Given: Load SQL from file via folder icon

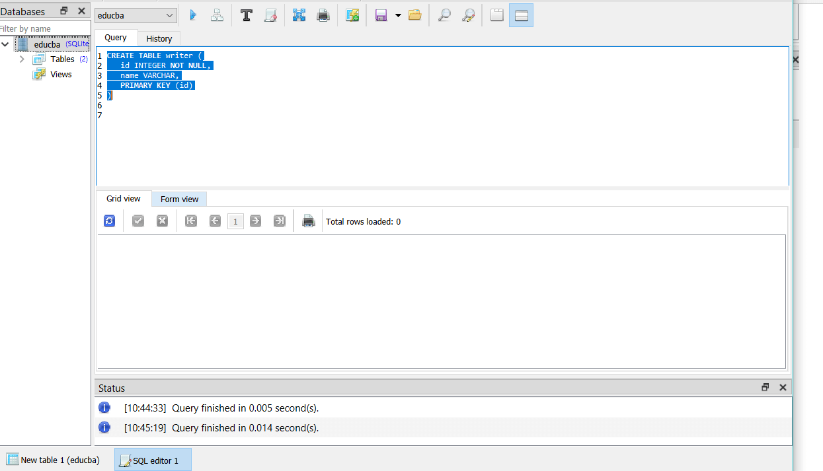Looking at the screenshot, I should tap(414, 15).
